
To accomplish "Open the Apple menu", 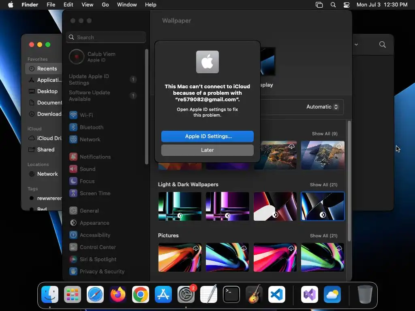I will click(11, 5).
